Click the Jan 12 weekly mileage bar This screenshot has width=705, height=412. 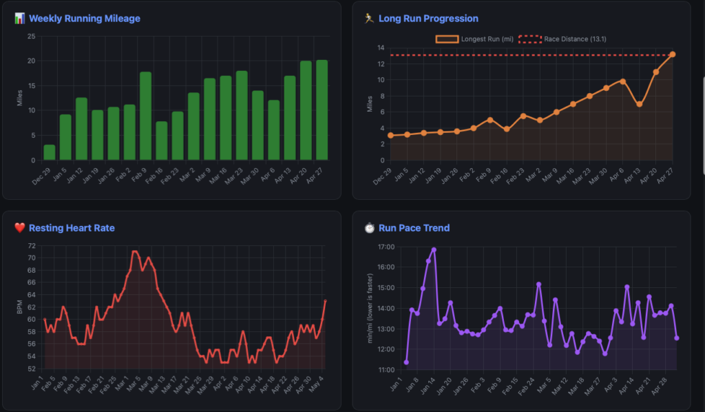tap(81, 129)
